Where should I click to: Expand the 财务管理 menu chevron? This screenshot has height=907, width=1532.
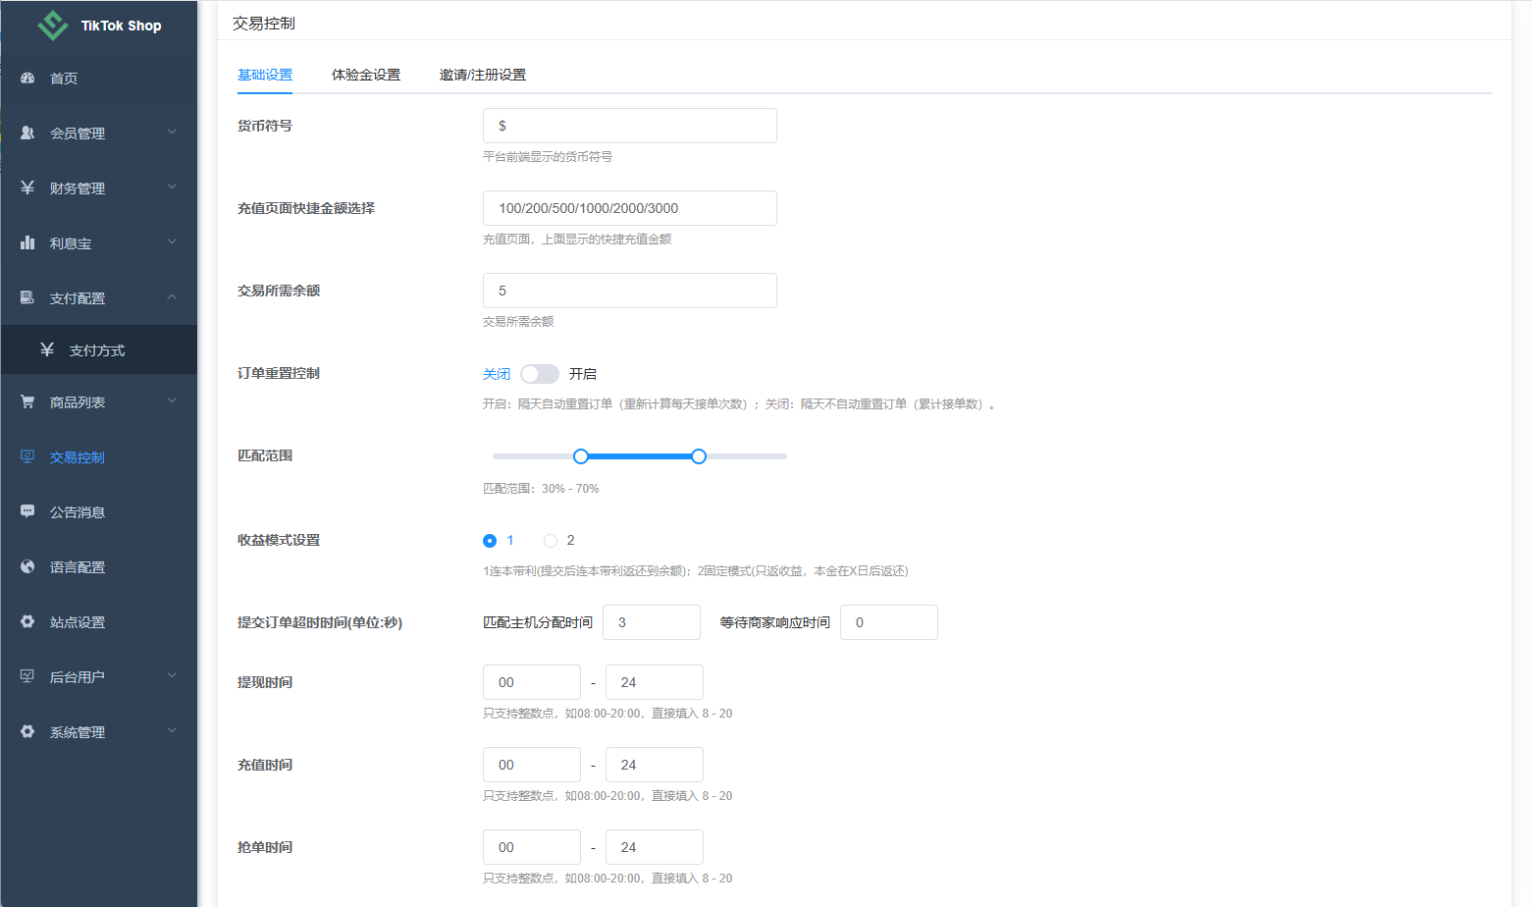[x=172, y=187]
